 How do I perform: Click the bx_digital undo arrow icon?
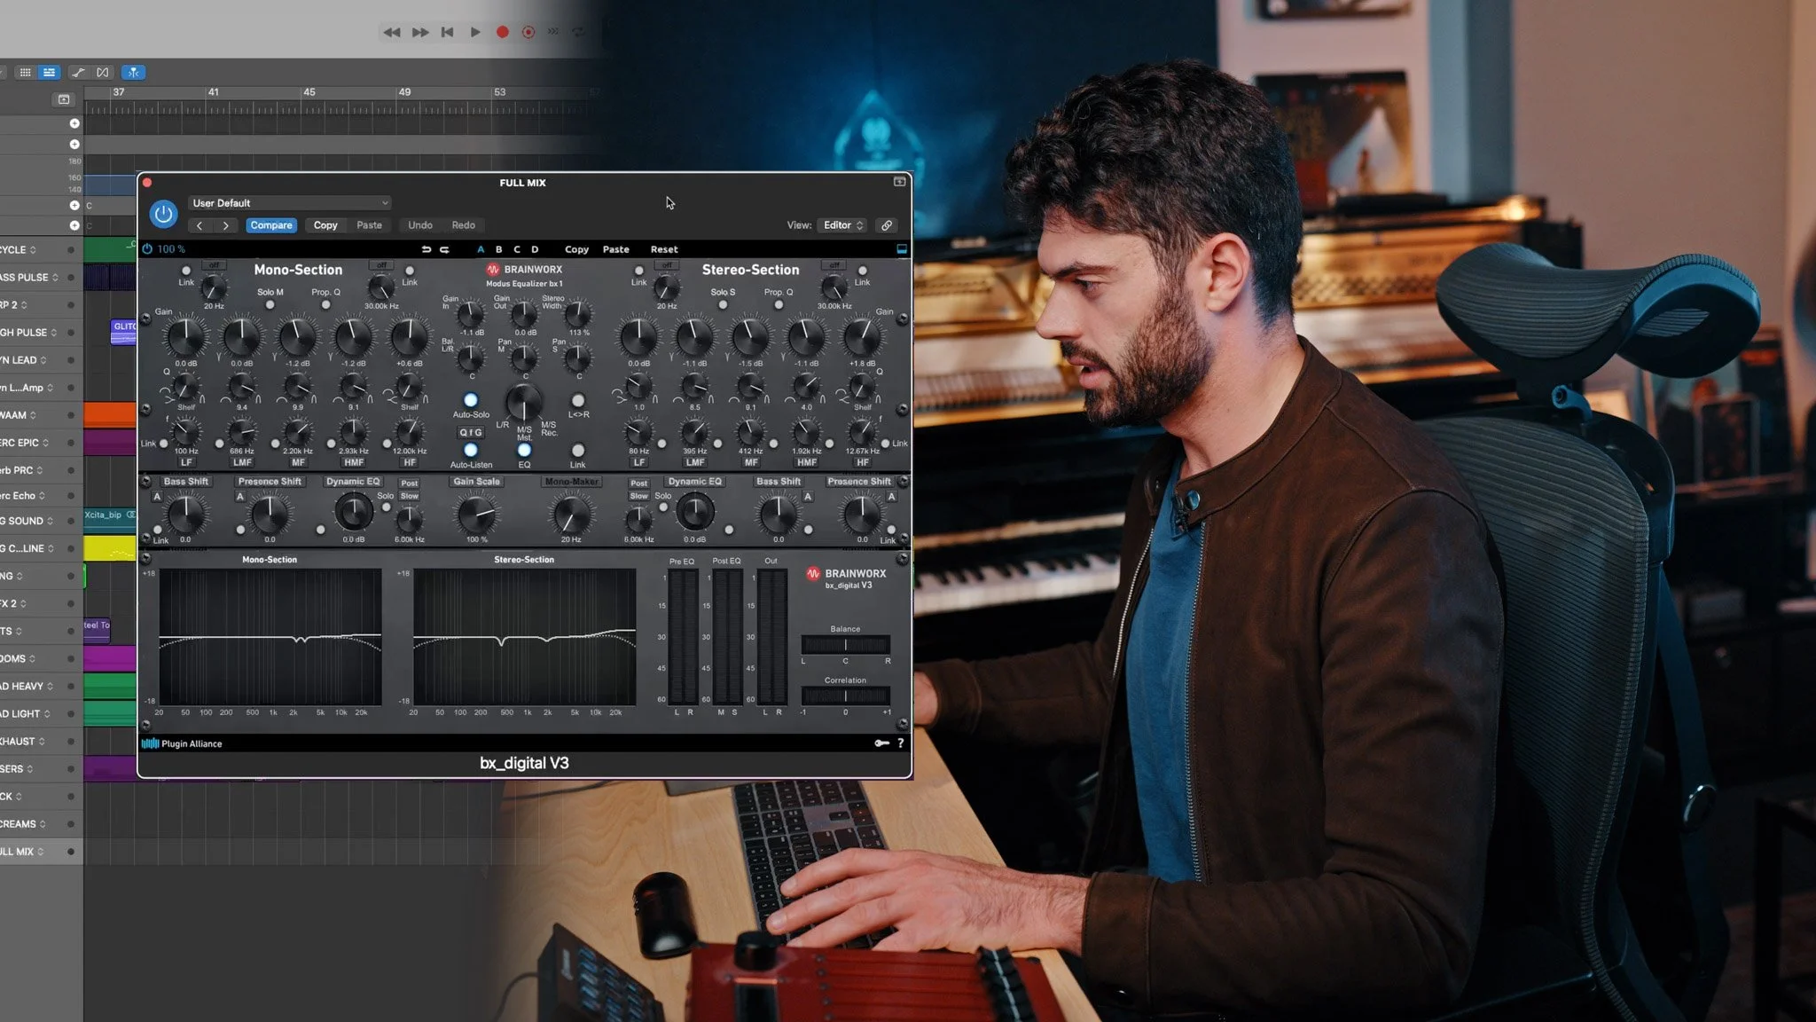tap(427, 249)
